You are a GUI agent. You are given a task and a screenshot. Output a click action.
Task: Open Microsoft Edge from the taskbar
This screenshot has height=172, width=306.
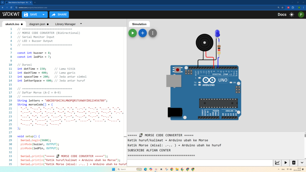pyautogui.click(x=146, y=169)
